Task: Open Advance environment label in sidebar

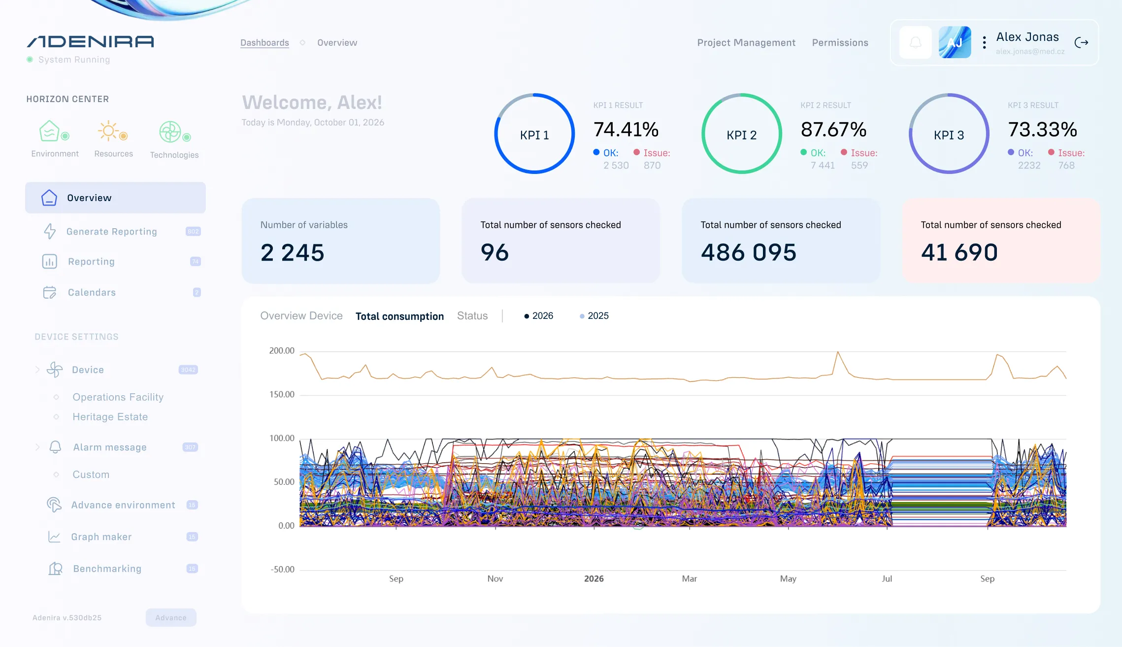Action: tap(123, 505)
